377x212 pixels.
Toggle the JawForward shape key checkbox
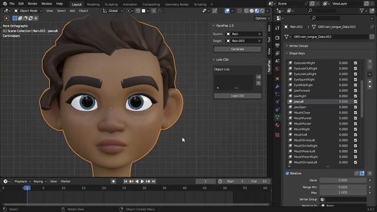(355, 91)
